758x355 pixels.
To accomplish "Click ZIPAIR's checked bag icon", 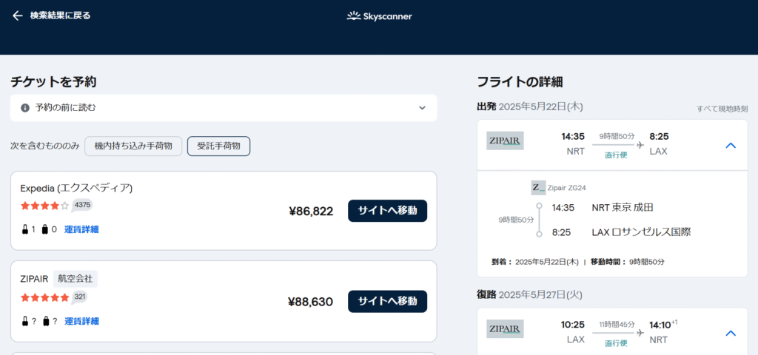I will point(46,321).
